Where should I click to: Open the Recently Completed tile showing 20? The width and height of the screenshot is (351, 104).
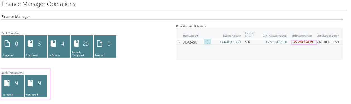82,46
